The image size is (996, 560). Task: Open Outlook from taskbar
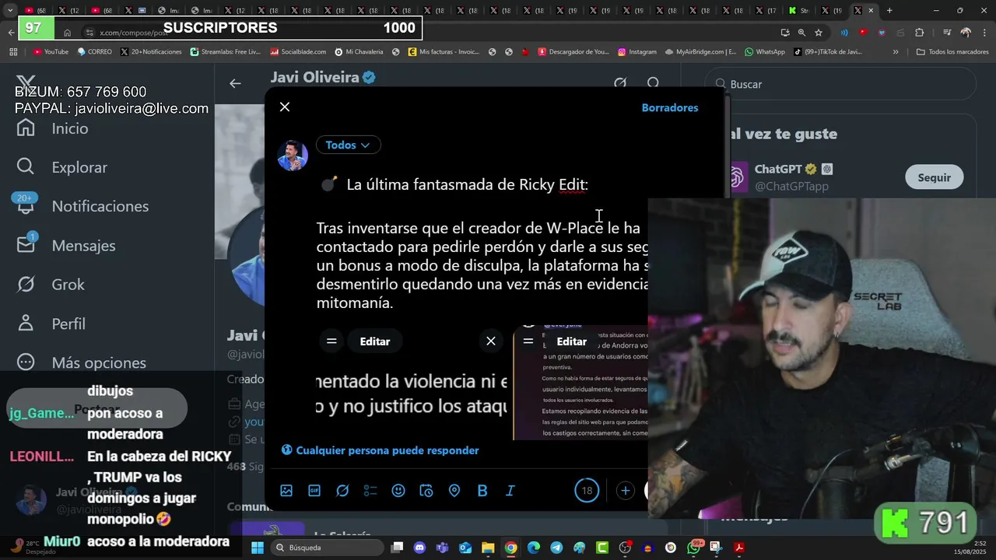click(465, 548)
